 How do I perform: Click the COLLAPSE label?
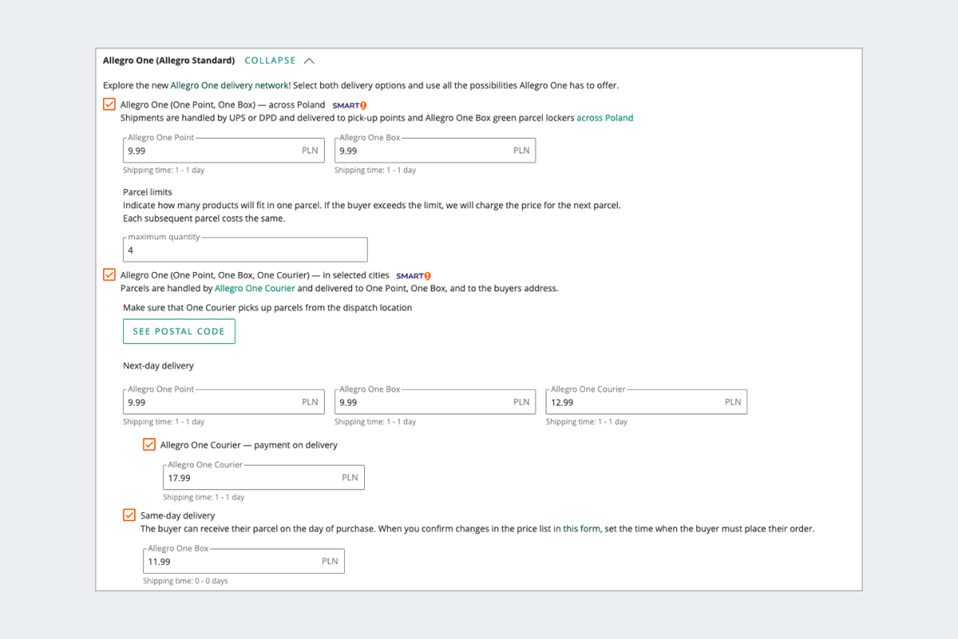point(271,61)
